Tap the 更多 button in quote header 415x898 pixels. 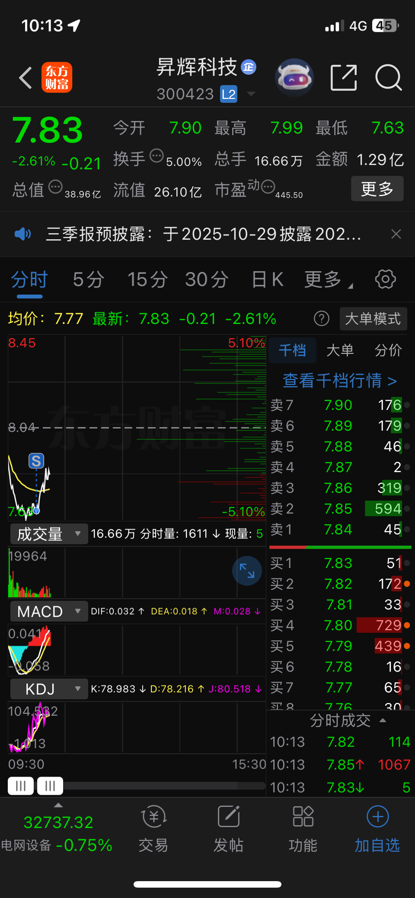point(377,189)
